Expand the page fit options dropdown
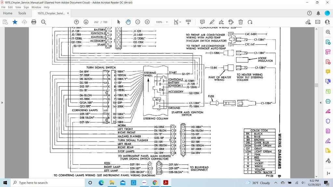 [180, 22]
